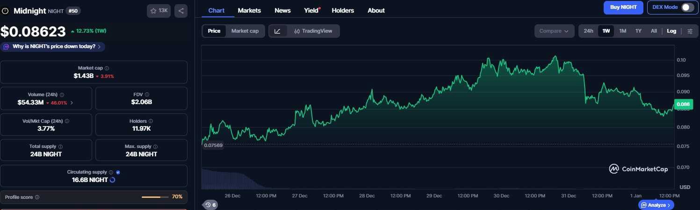Click the 12.73% (1W) change indicator

coord(88,31)
